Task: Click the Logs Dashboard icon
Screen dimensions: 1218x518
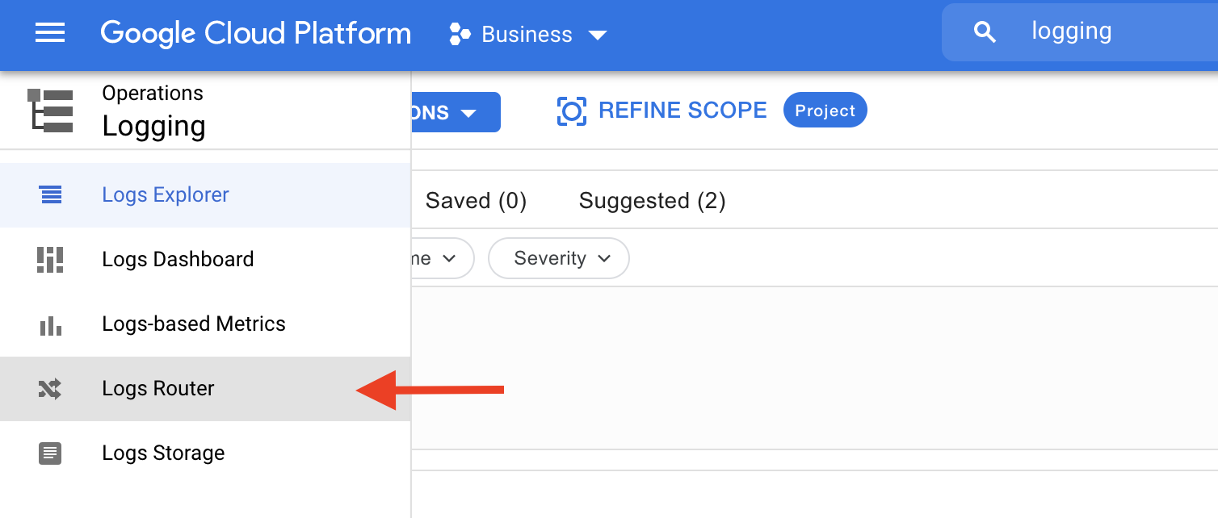Action: point(50,260)
